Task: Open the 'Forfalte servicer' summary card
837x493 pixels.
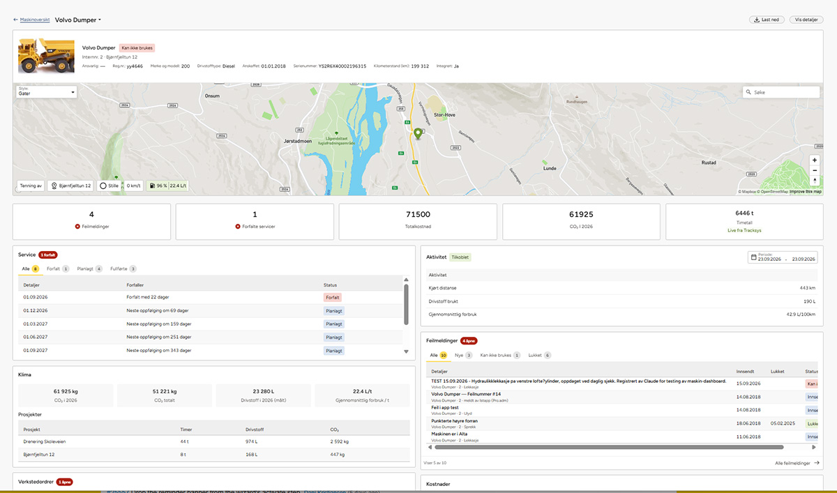Action: tap(255, 222)
